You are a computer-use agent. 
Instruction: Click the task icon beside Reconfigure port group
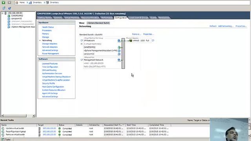pyautogui.click(x=3, y=132)
